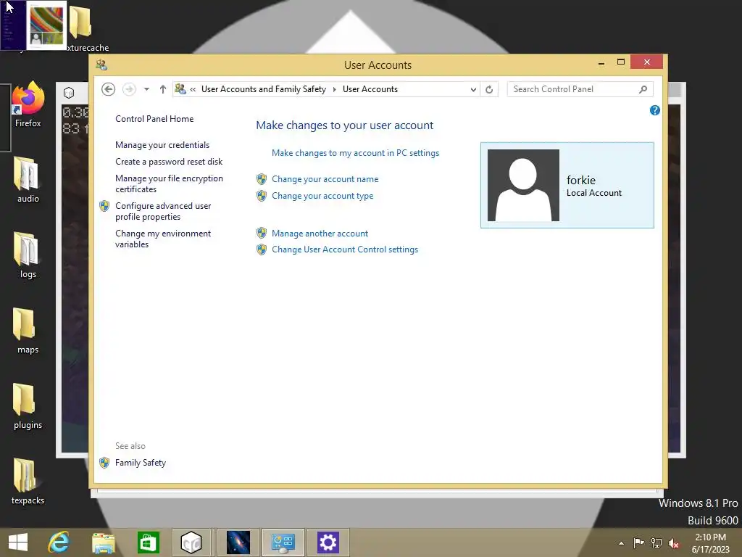Switch to the cube app in taskbar
Image resolution: width=742 pixels, height=557 pixels.
[x=191, y=542]
